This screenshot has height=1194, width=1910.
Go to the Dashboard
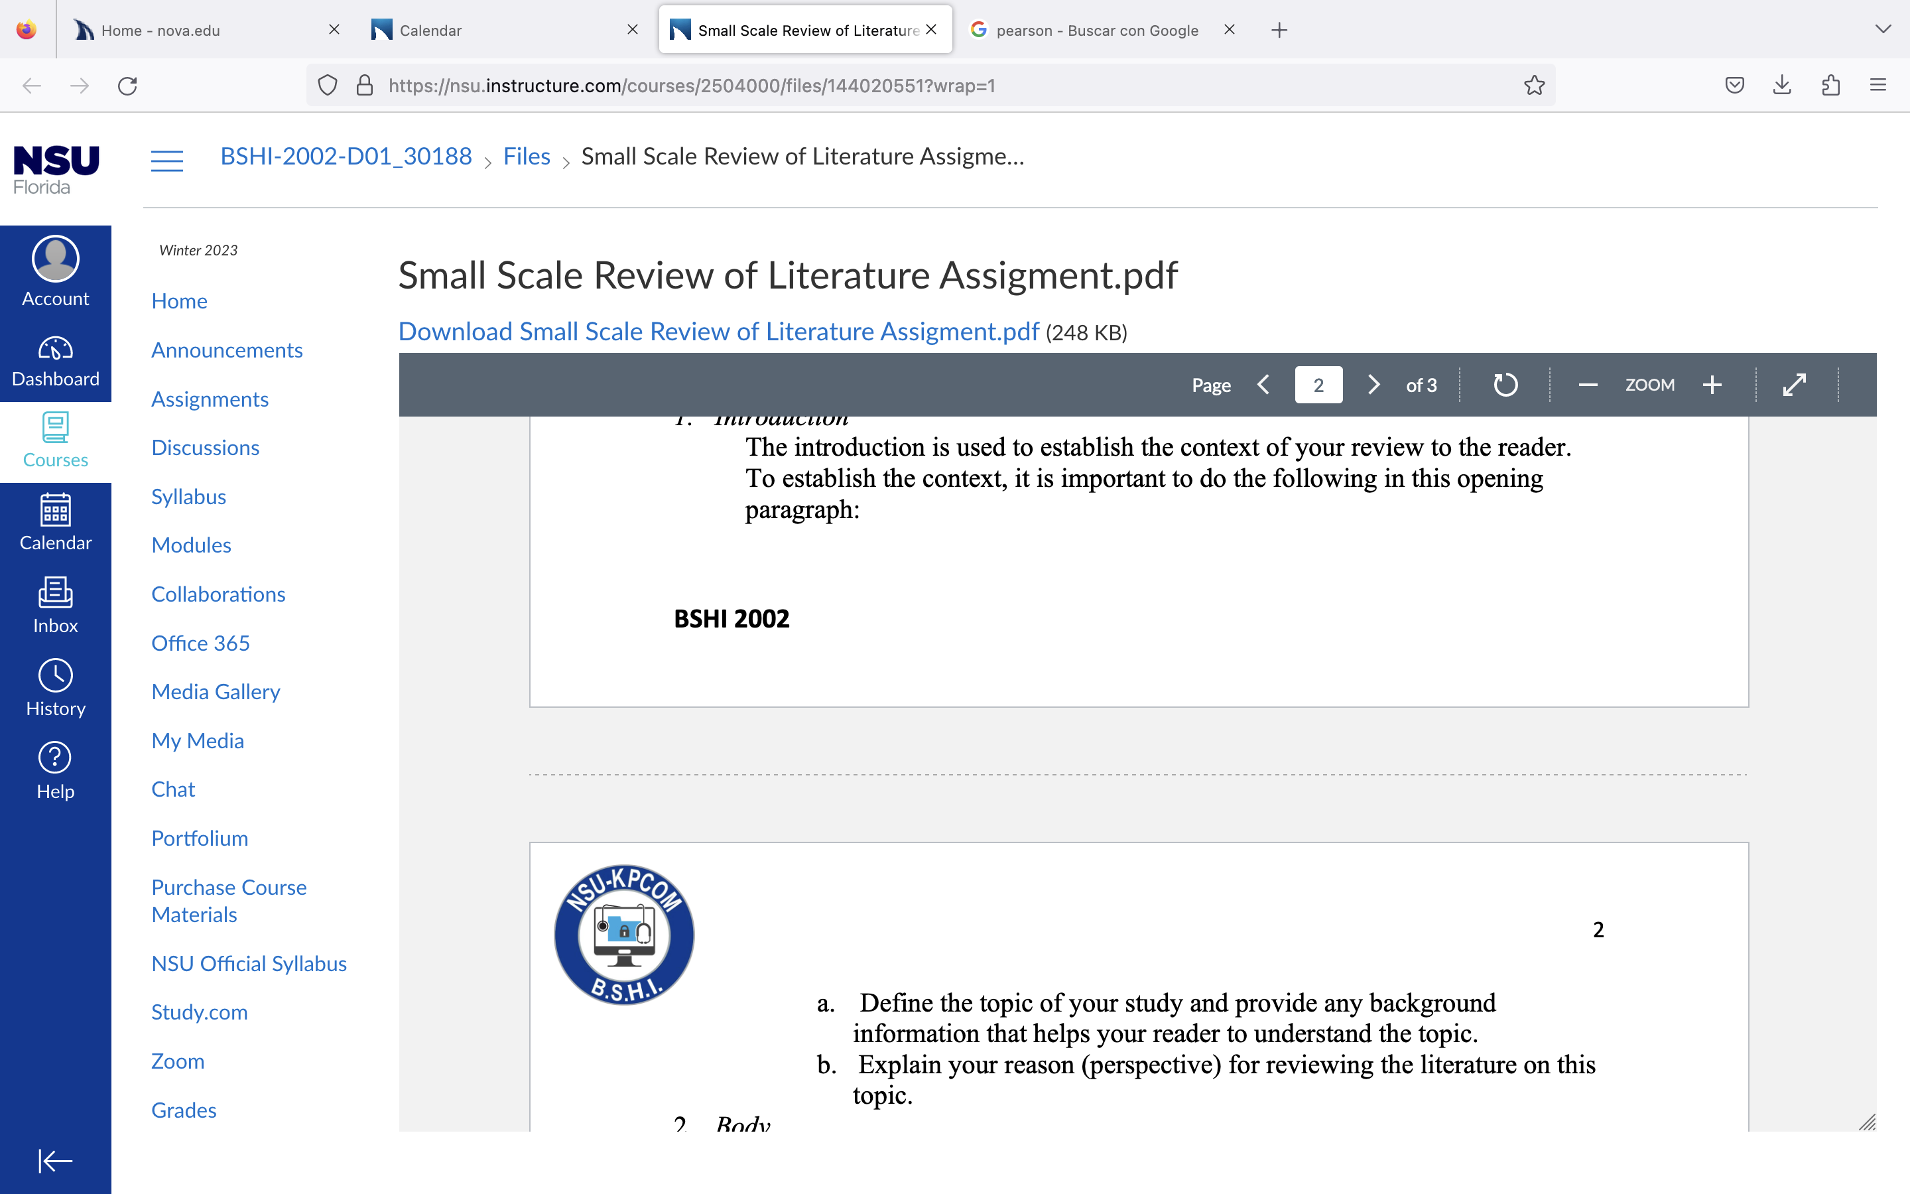(x=55, y=362)
